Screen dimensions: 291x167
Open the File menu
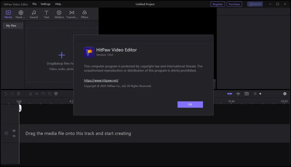tap(34, 4)
